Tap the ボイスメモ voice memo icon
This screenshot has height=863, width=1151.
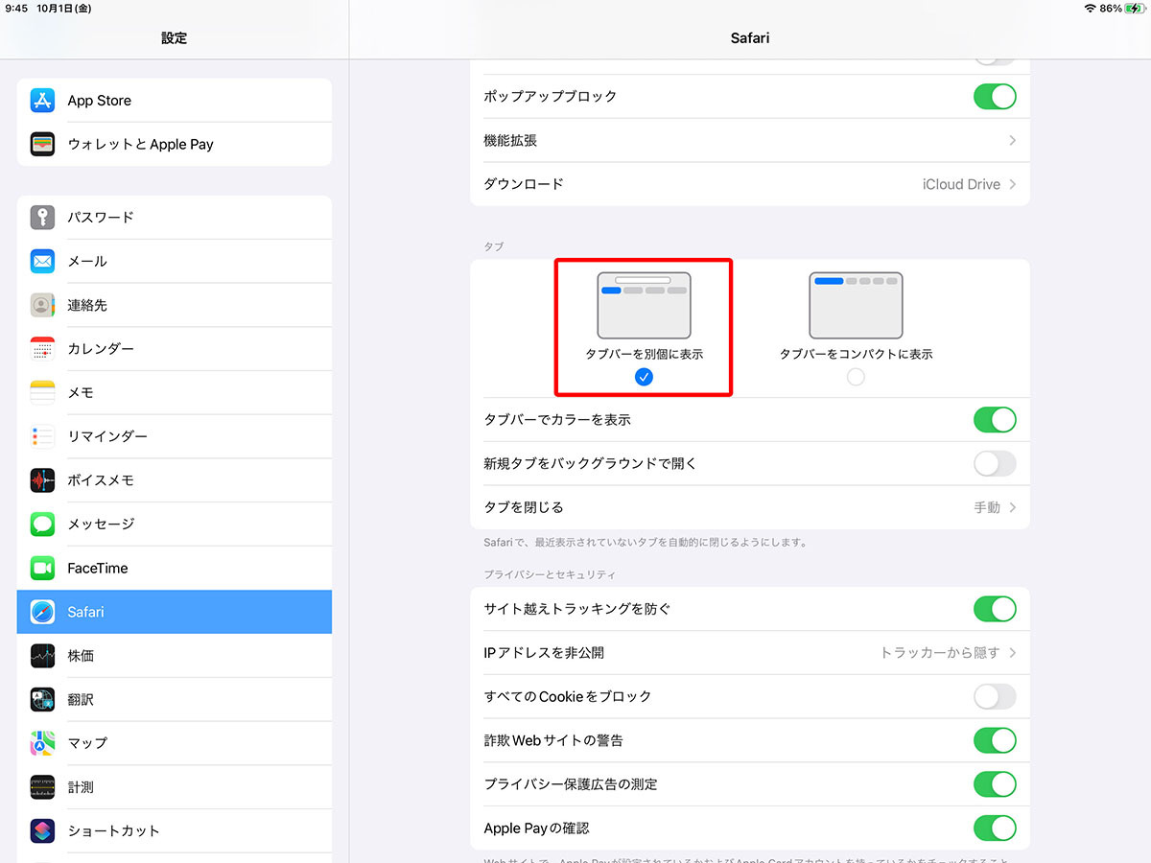[42, 480]
